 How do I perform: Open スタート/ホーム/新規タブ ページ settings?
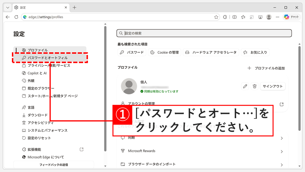point(50,96)
